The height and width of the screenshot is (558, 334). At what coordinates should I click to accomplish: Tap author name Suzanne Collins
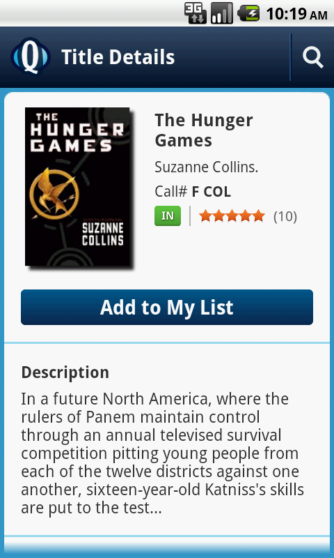[206, 167]
